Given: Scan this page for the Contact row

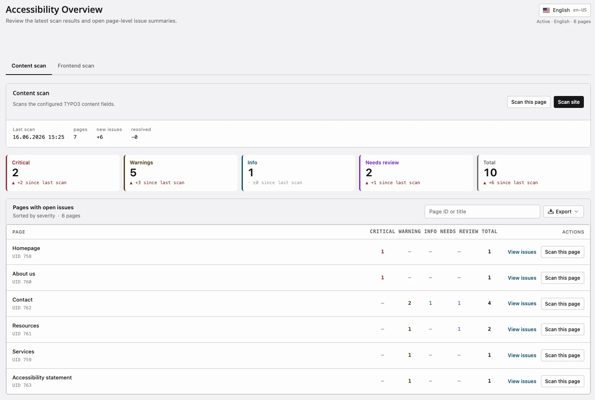Looking at the screenshot, I should pyautogui.click(x=562, y=304).
